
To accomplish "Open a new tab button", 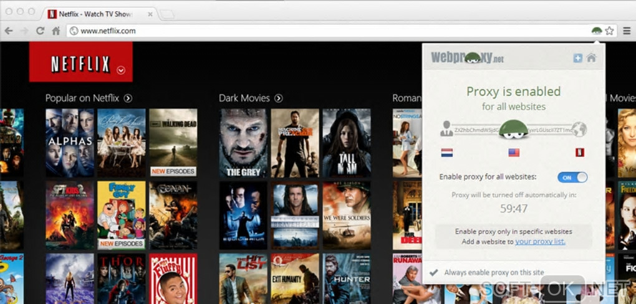I will point(166,14).
